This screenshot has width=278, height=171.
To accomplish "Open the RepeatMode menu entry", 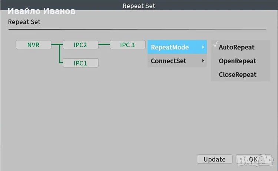I will click(170, 47).
